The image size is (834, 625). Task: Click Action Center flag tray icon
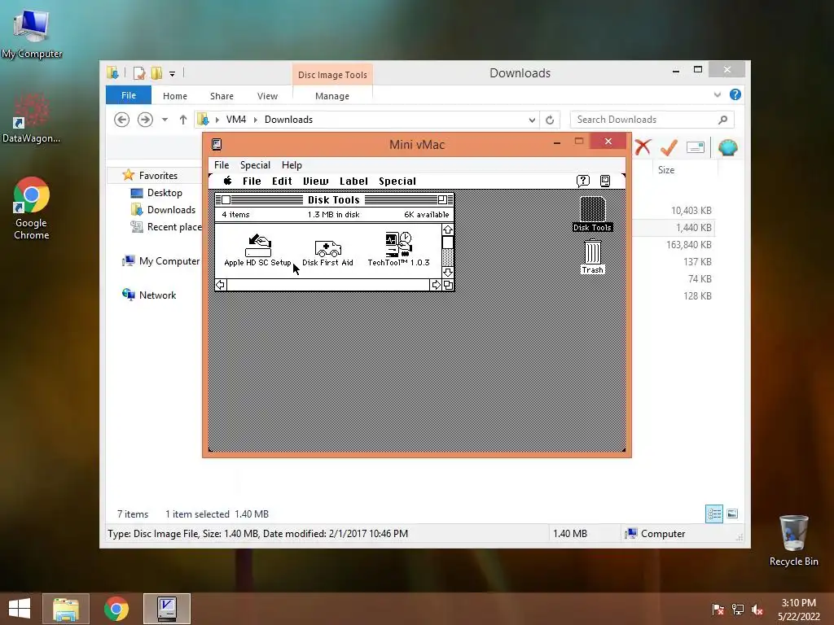pos(718,609)
